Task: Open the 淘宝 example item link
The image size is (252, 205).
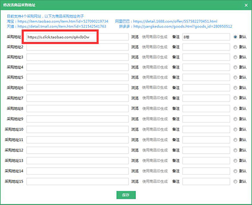Action: 63,21
